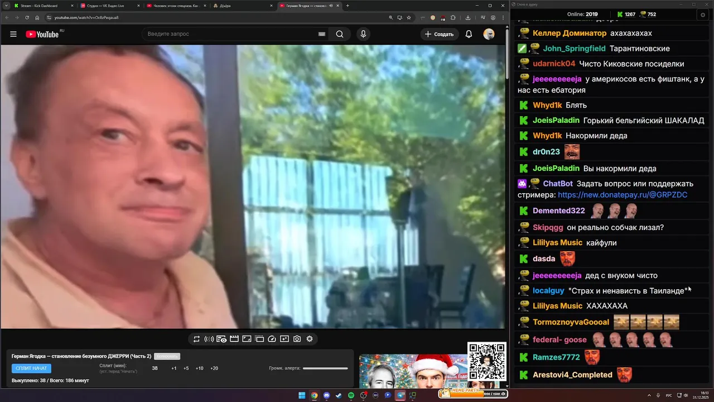Screen dimensions: 714x402
Task: Switch to Человек эпохи спецназа tab
Action: click(175, 6)
